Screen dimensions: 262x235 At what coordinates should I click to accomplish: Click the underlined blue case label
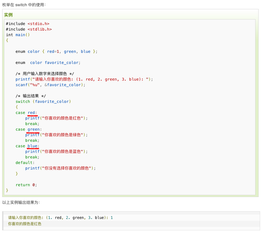coord(32,146)
